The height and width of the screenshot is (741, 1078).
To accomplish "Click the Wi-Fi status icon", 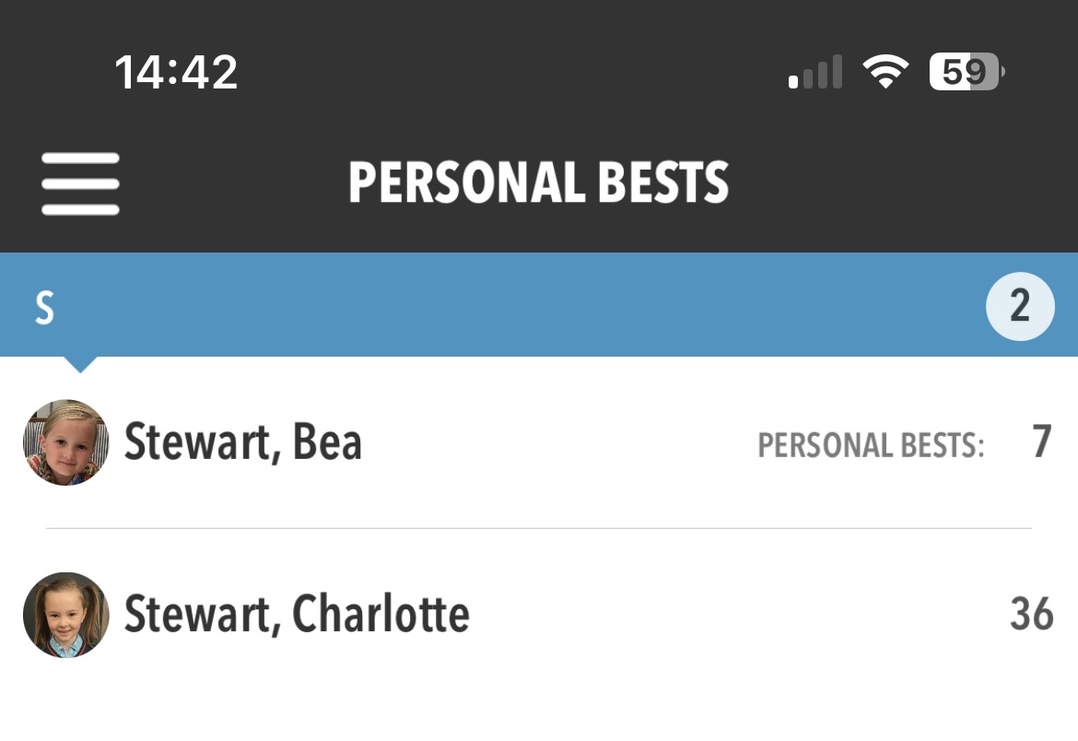I will point(885,72).
